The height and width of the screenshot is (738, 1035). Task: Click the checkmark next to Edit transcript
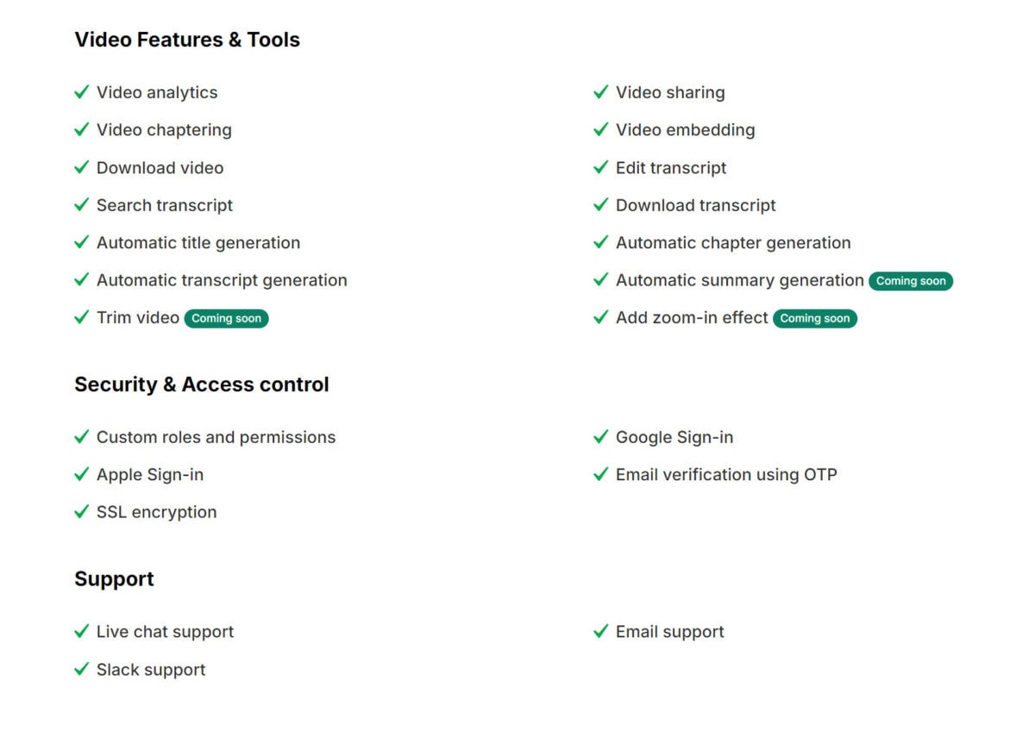pos(601,167)
